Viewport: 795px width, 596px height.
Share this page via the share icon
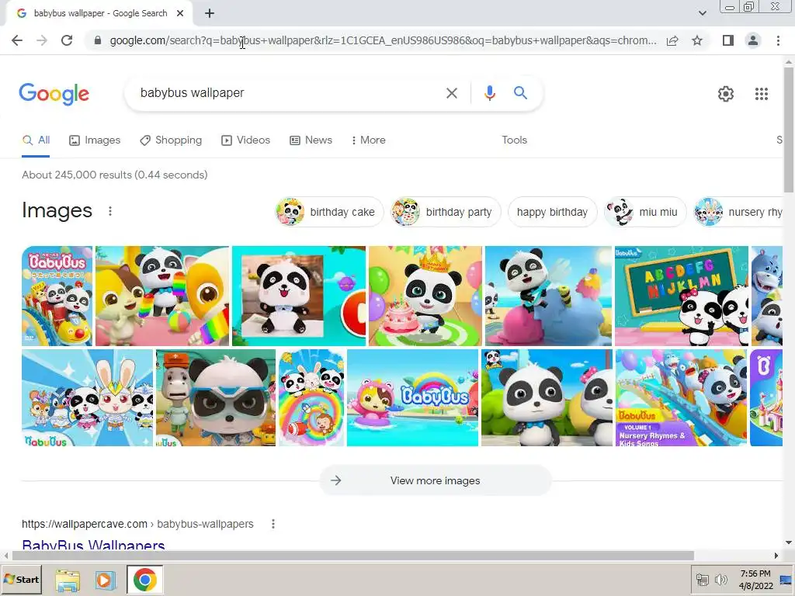click(x=672, y=40)
